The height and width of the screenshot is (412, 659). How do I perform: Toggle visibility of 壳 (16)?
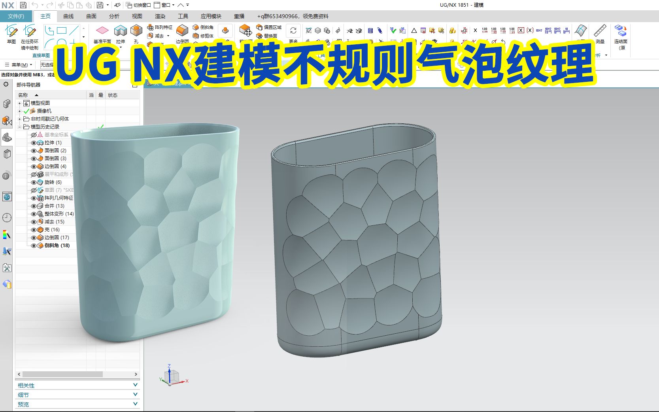point(34,230)
